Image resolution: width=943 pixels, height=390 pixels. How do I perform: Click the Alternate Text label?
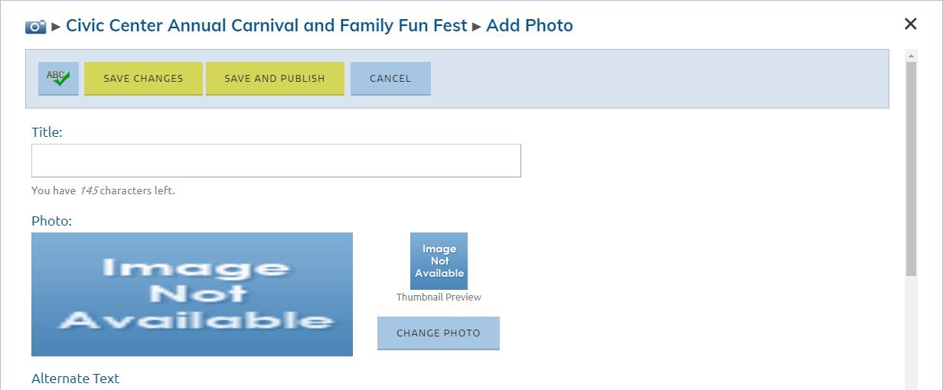[x=76, y=379]
